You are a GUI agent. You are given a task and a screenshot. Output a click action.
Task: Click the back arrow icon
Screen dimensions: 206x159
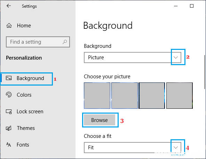click(x=9, y=6)
